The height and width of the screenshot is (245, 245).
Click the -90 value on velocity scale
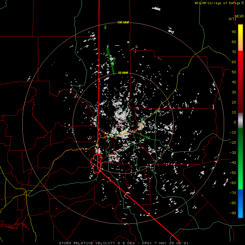[233, 213]
